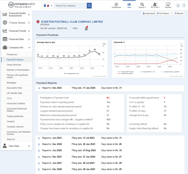Open the State Aid page
The height and width of the screenshot is (174, 188).
click(x=11, y=139)
